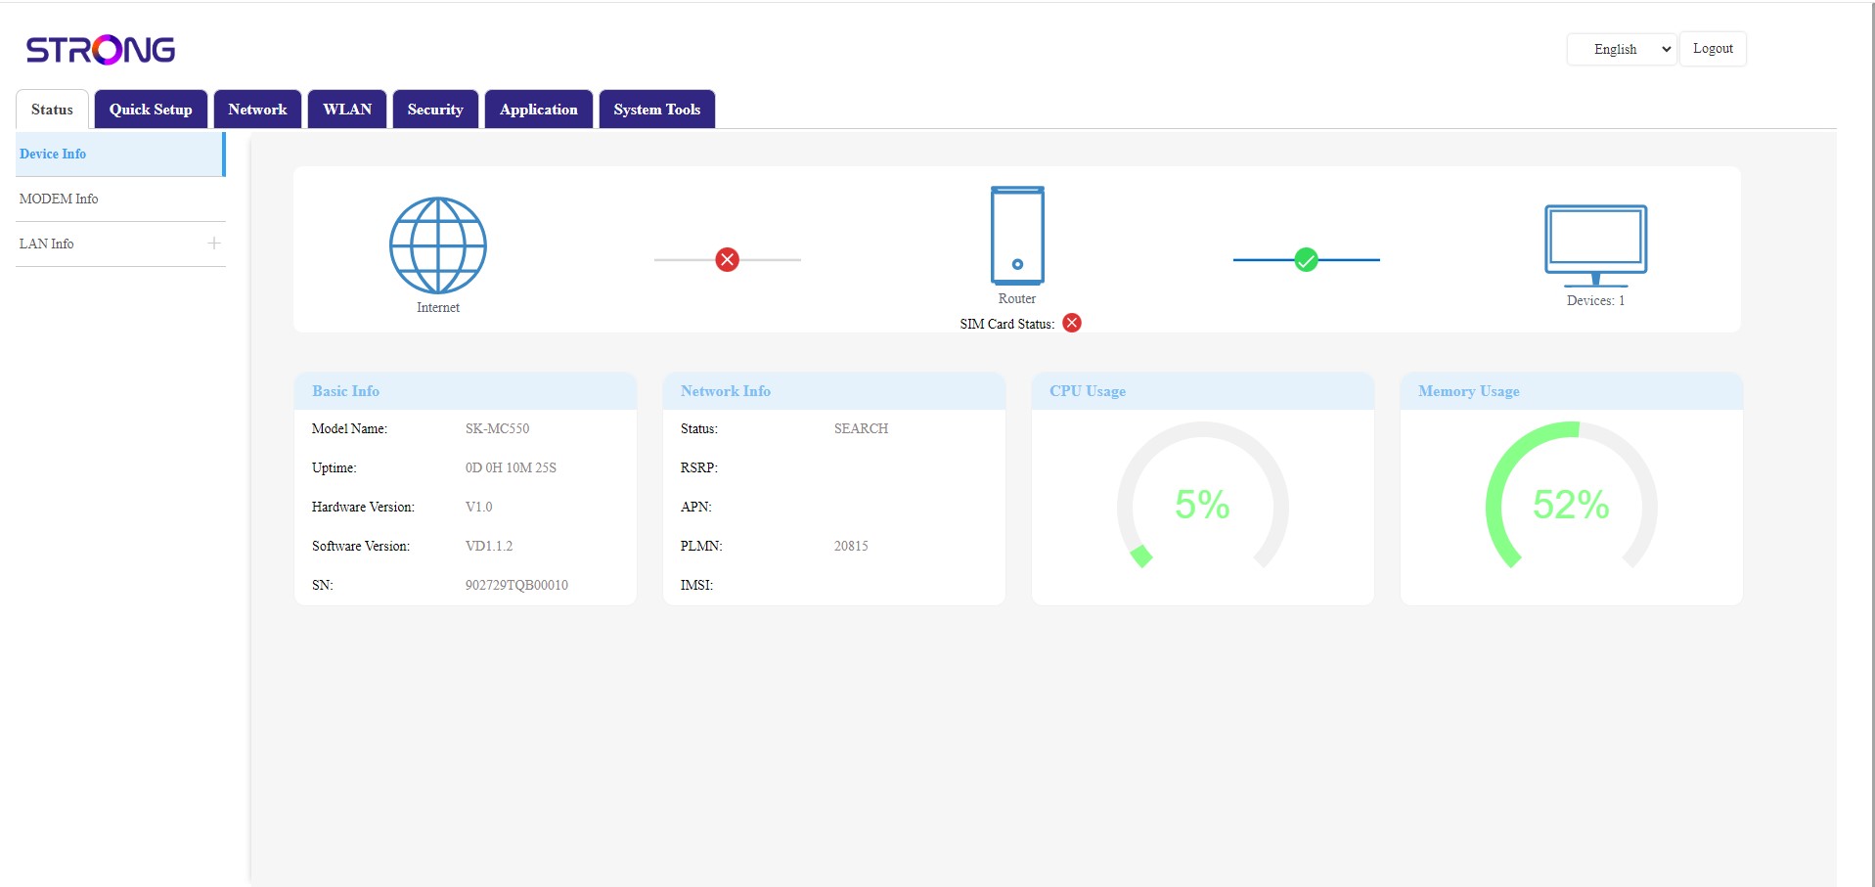Viewport: 1875px width, 887px height.
Task: Click the STRONG logo
Action: [101, 50]
